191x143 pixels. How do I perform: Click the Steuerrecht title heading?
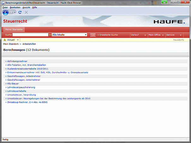point(15,21)
